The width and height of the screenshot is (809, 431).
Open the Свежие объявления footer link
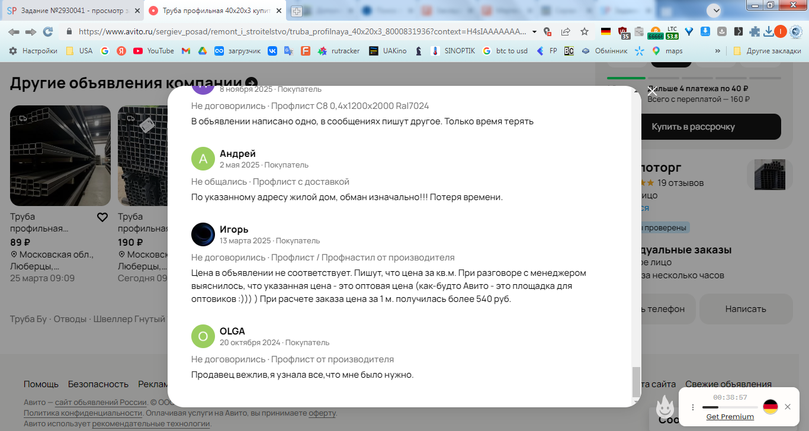pyautogui.click(x=728, y=384)
